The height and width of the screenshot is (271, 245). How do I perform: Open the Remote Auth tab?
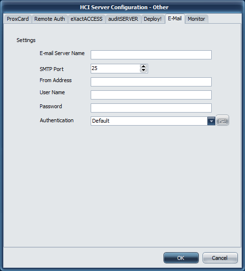(50, 19)
